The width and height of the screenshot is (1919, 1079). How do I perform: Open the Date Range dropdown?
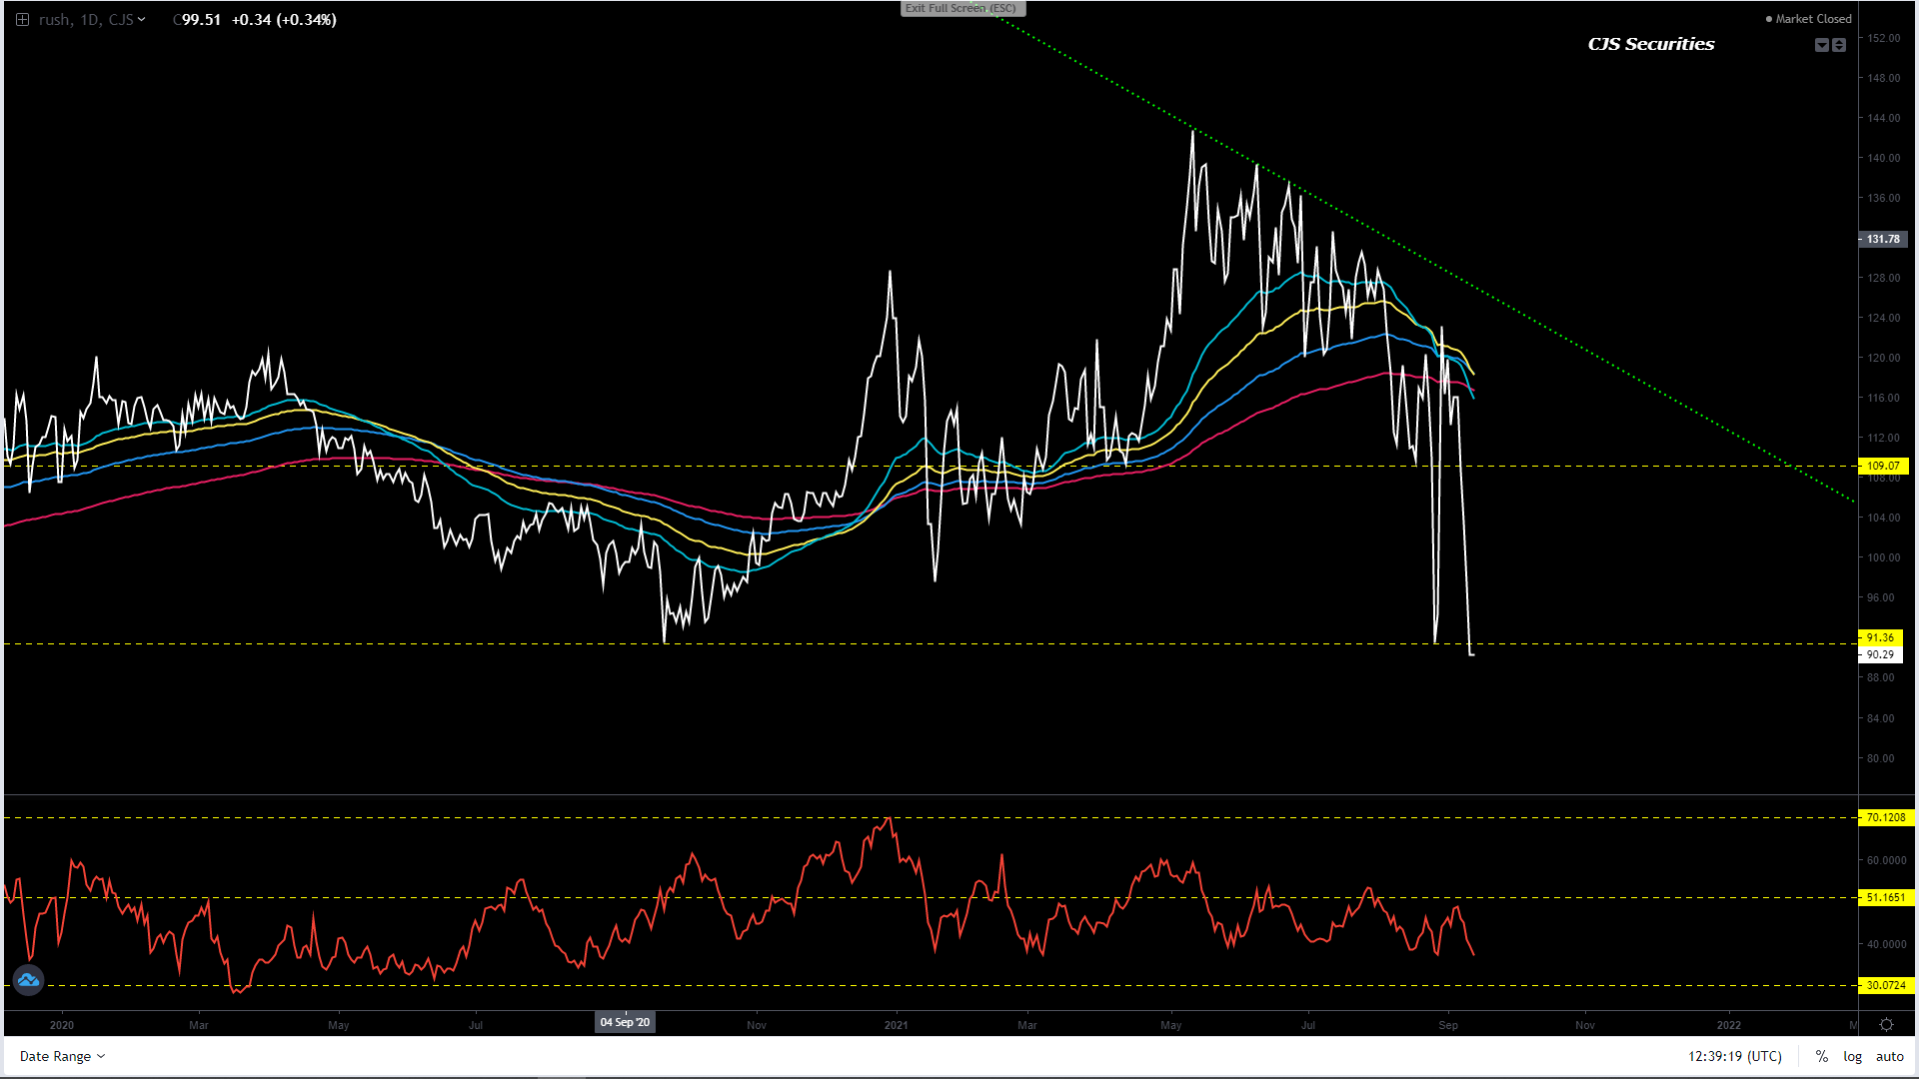pos(62,1056)
